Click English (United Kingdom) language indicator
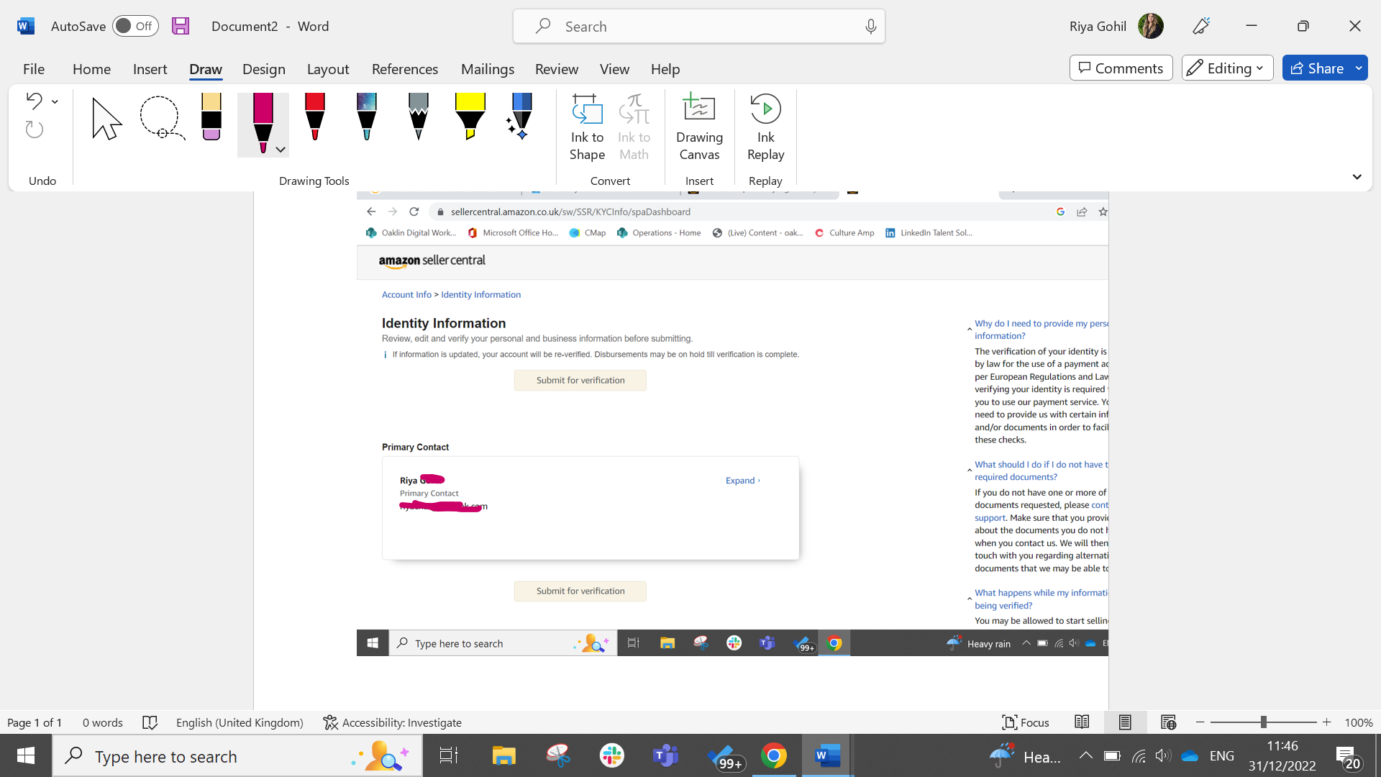Viewport: 1381px width, 777px height. 240,722
